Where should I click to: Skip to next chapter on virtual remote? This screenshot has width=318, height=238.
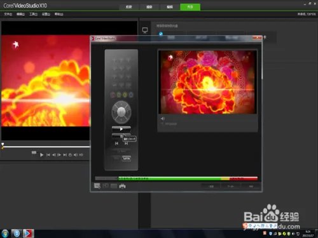(x=126, y=143)
